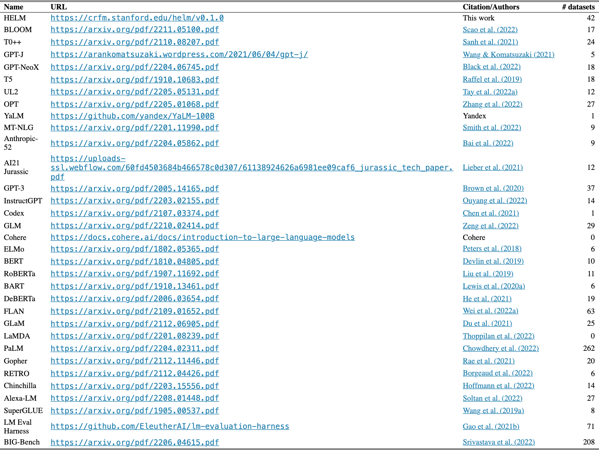Open the GPT-J wordpress blog link
The width and height of the screenshot is (599, 450).
point(179,54)
